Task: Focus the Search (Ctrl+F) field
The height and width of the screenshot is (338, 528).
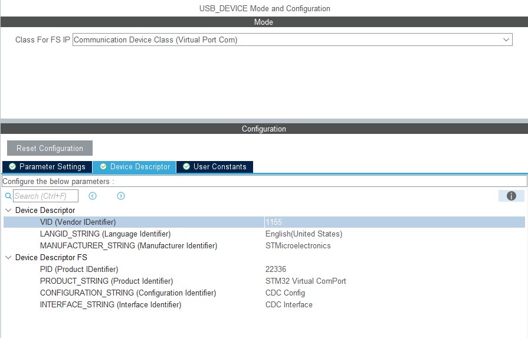Action: (x=45, y=196)
